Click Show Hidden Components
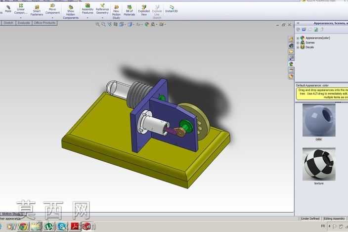This screenshot has width=348, height=232. 71,12
